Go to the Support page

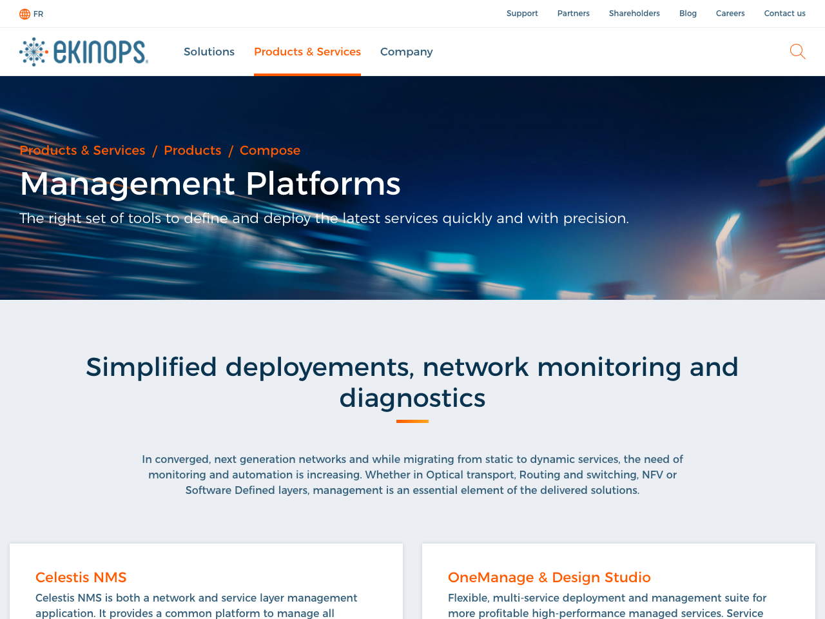522,12
